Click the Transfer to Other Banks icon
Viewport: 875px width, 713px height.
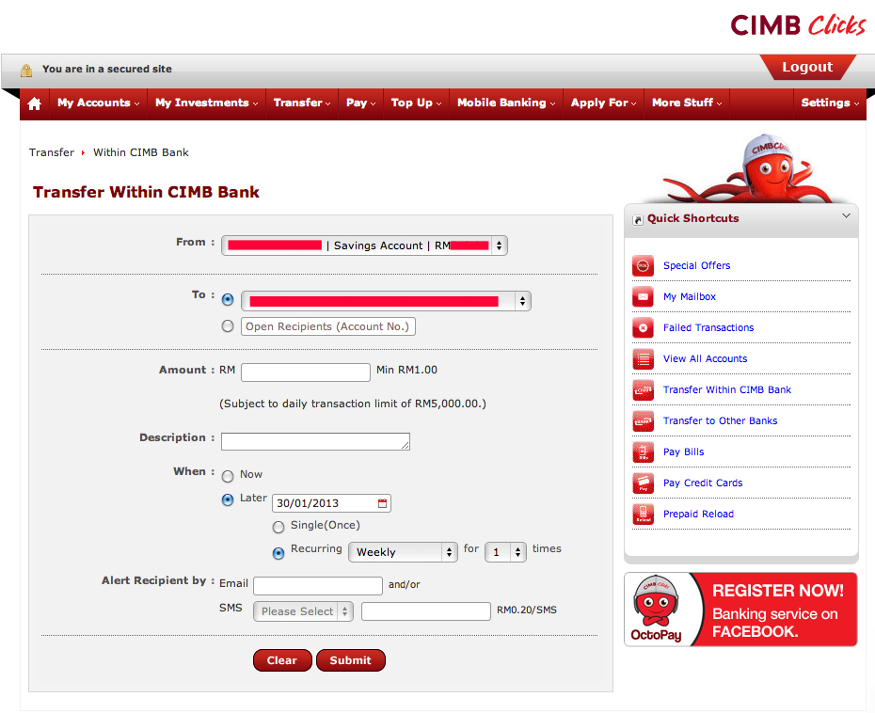pyautogui.click(x=643, y=421)
